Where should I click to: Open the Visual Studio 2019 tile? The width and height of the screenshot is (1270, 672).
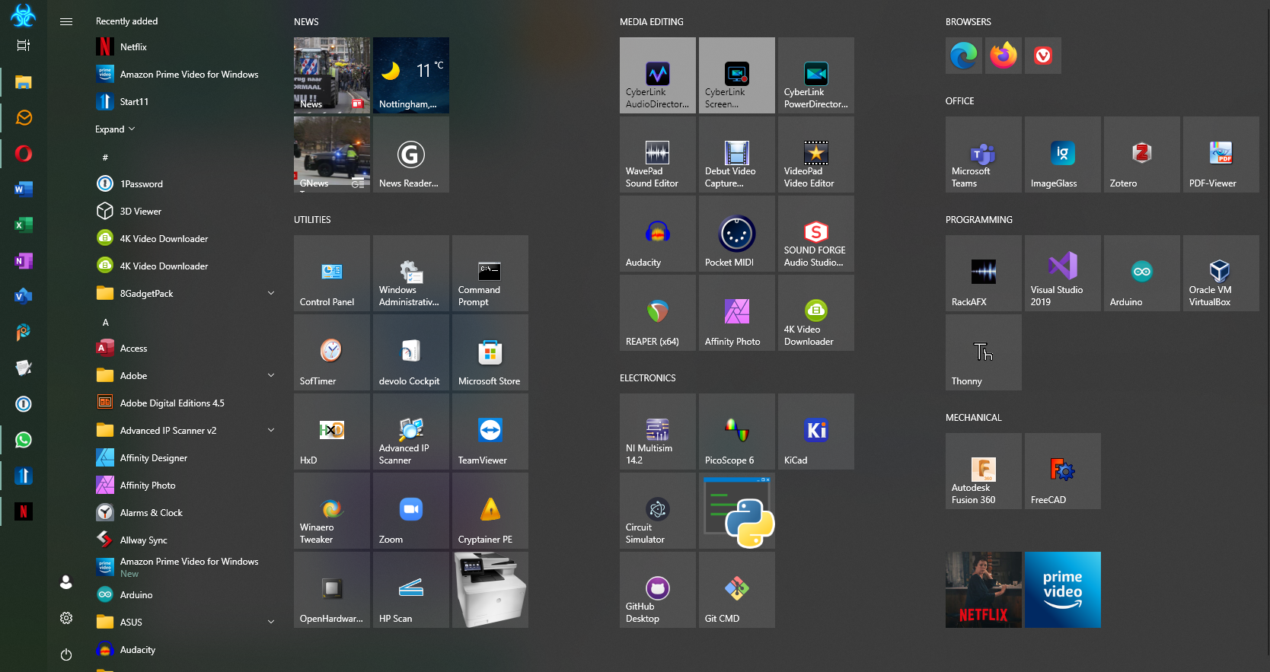click(x=1063, y=273)
